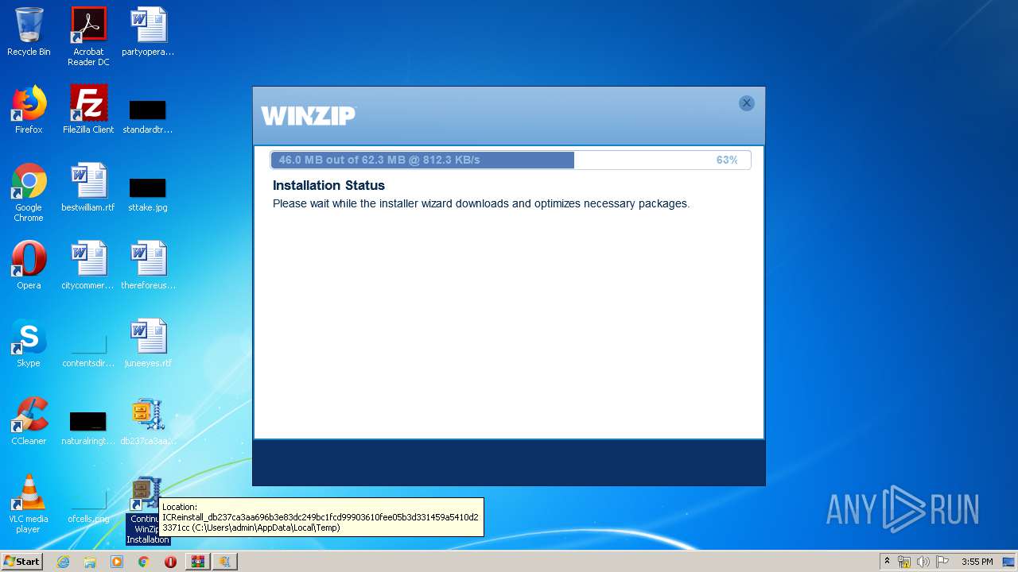Click the Installation Status heading
Viewport: 1018px width, 572px height.
tap(328, 185)
